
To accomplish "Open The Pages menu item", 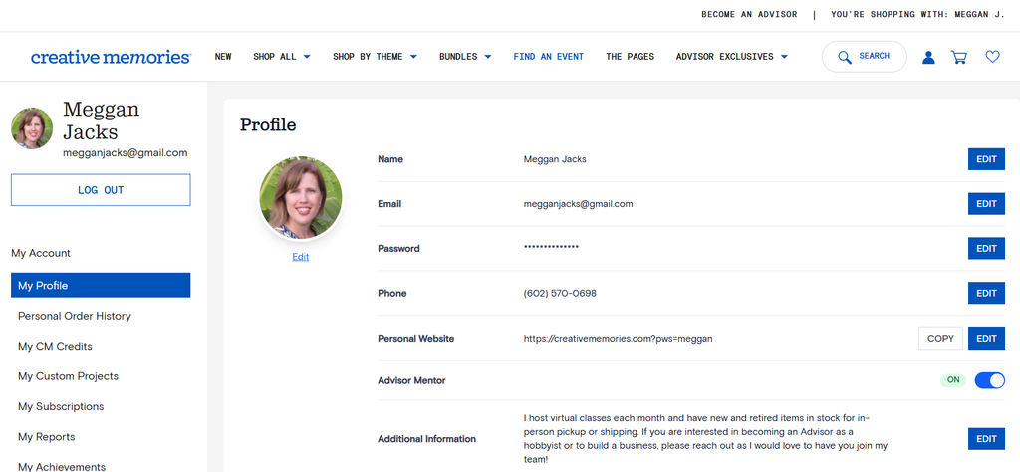I will [630, 57].
